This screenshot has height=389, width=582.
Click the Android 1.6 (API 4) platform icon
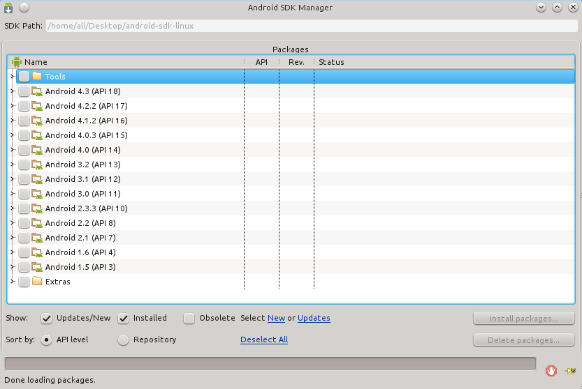(37, 252)
